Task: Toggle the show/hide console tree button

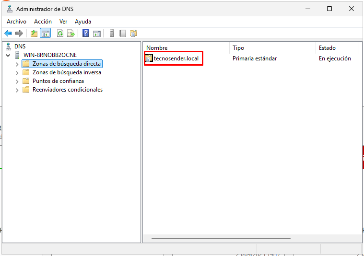Action: [x=45, y=33]
